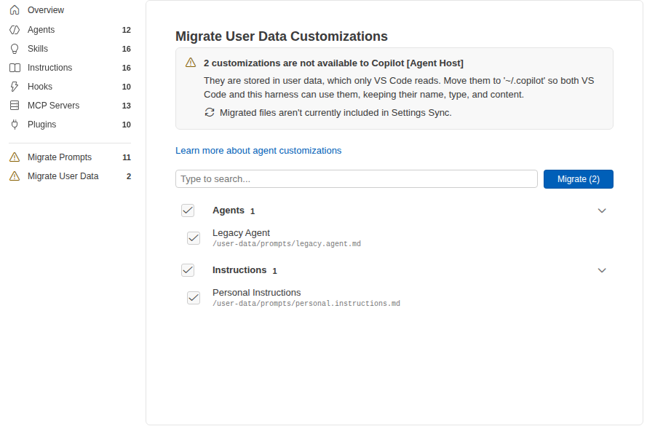Image resolution: width=655 pixels, height=437 pixels.
Task: Uncheck the Instructions group checkbox
Action: click(188, 270)
